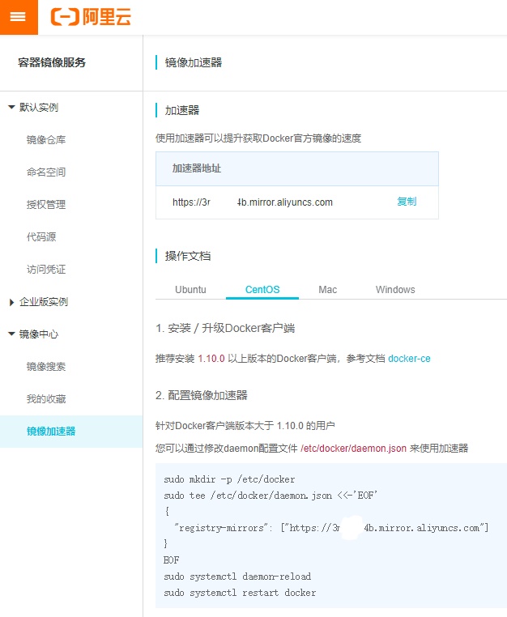
Task: Copy the accelerator address with 复制
Action: pyautogui.click(x=407, y=202)
